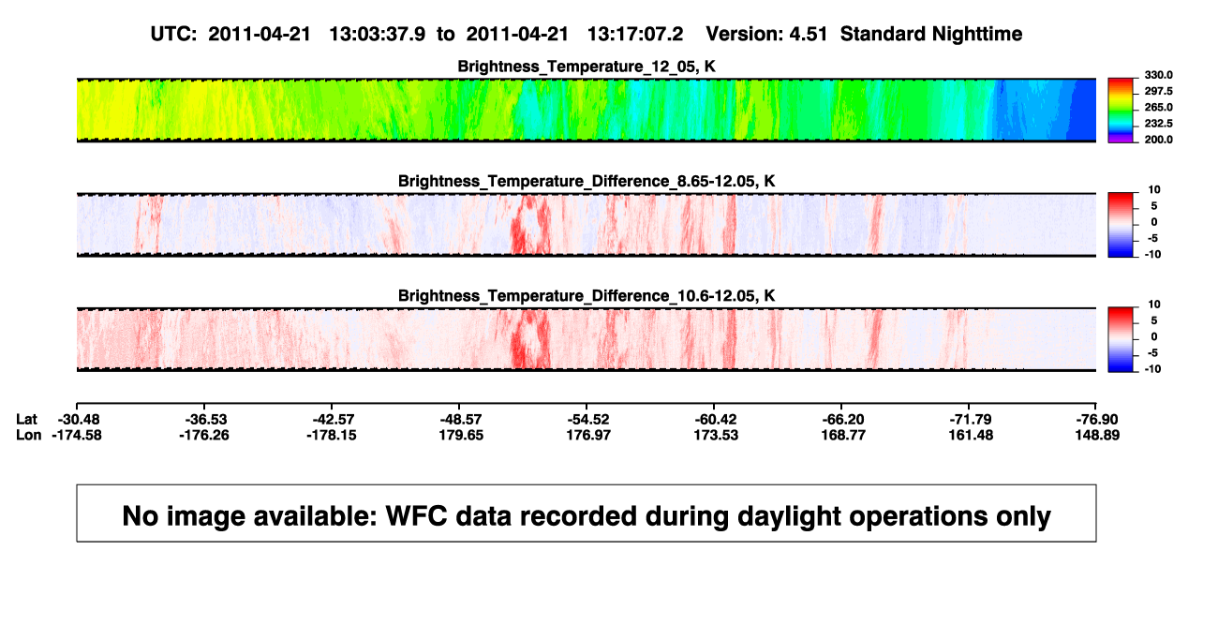Click the 265.0 color scale label
Viewport: 1218px width, 625px height.
pos(1158,108)
